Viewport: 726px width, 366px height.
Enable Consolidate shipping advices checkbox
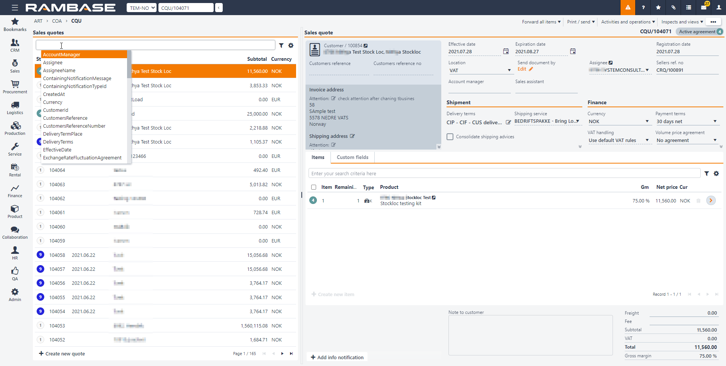tap(450, 137)
